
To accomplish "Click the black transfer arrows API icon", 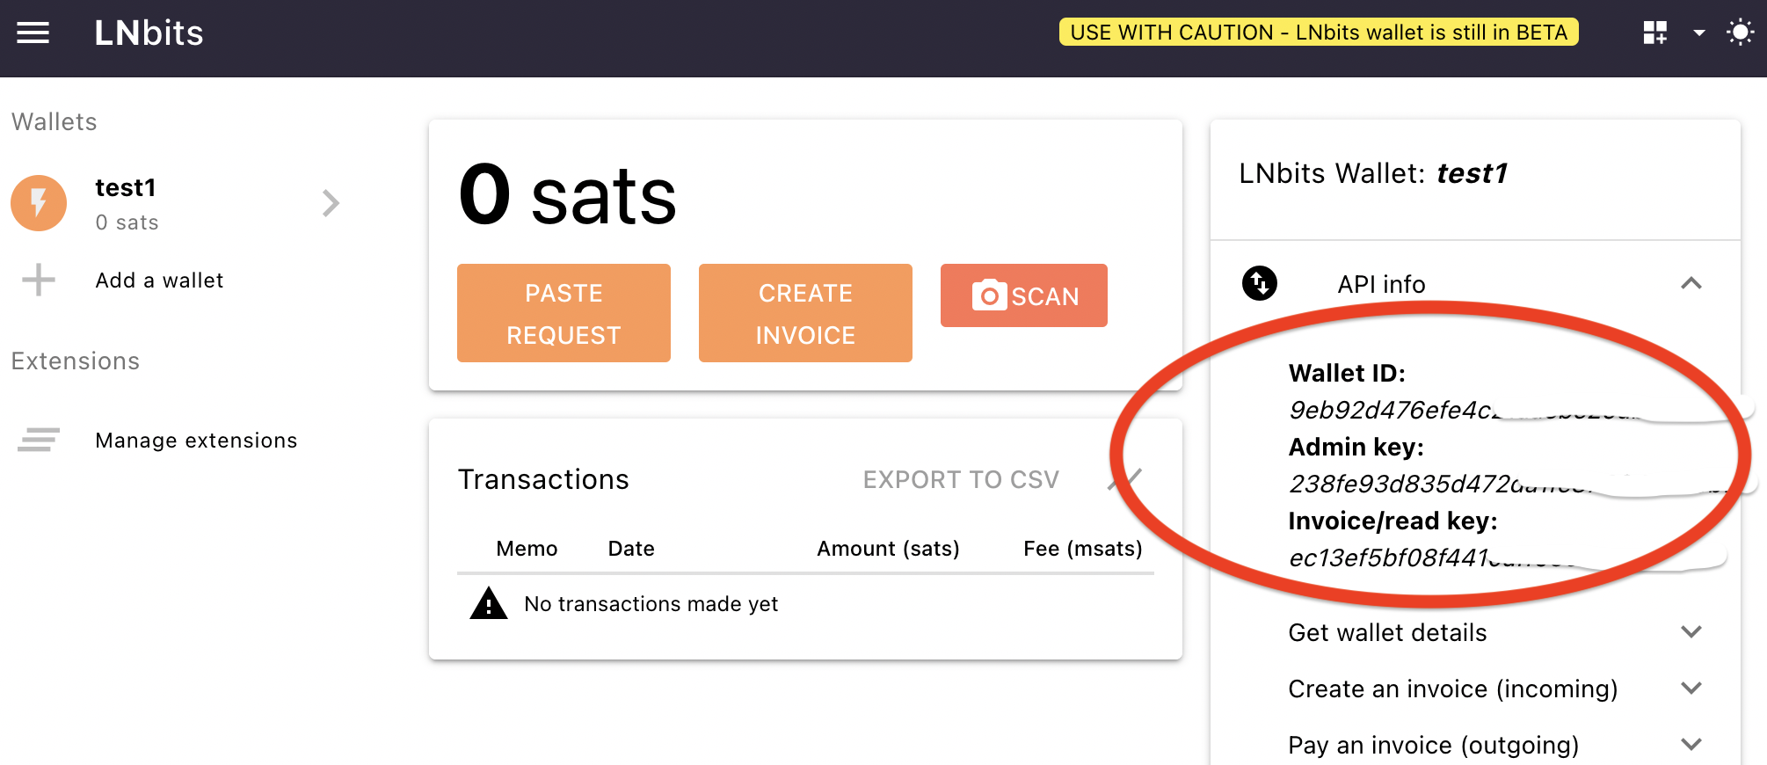I will (x=1259, y=284).
